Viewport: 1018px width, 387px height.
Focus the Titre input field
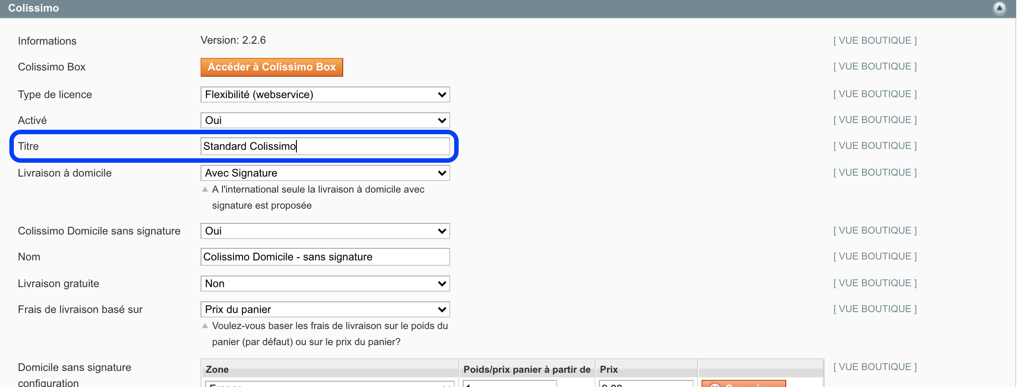325,146
